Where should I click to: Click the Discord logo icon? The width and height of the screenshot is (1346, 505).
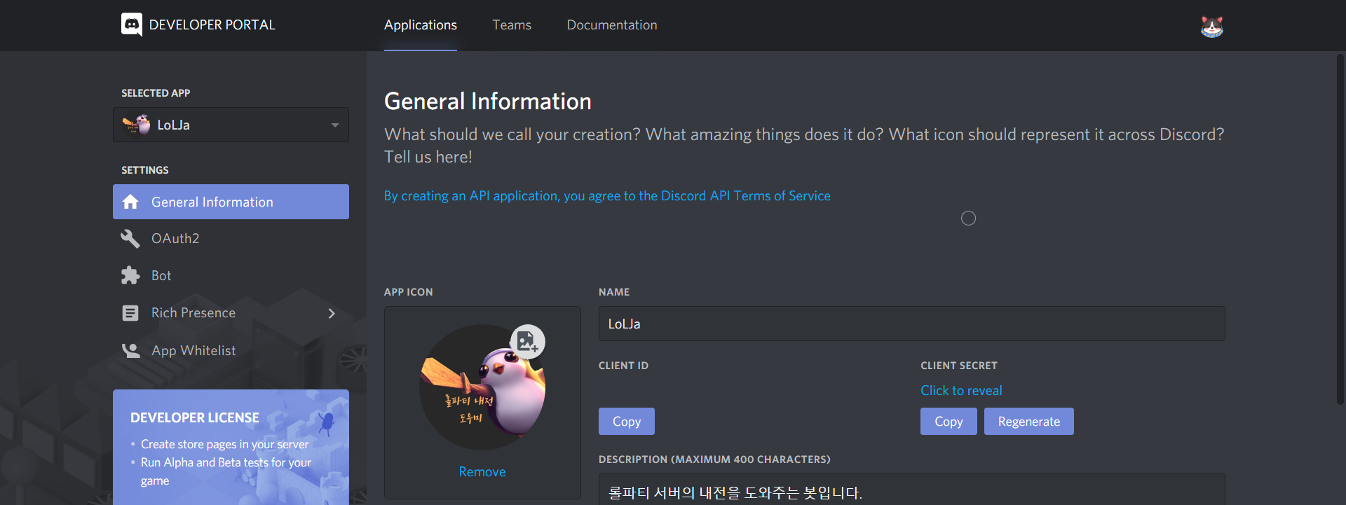pyautogui.click(x=132, y=25)
